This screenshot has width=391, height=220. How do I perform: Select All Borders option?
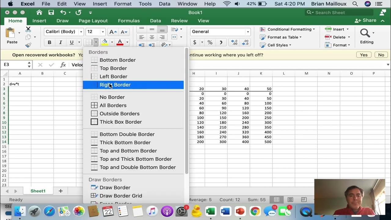click(133, 105)
